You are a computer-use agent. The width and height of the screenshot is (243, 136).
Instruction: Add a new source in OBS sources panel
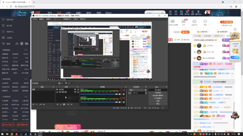click(57, 104)
